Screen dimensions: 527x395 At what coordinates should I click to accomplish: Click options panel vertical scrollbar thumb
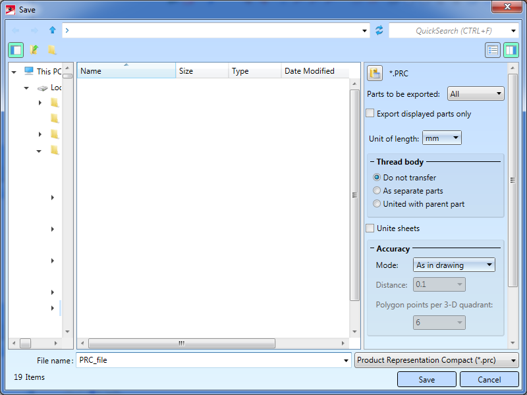pyautogui.click(x=513, y=180)
